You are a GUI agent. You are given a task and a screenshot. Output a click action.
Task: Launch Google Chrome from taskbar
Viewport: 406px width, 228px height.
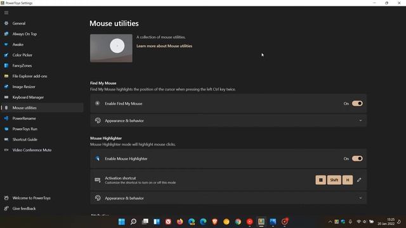pyautogui.click(x=238, y=222)
